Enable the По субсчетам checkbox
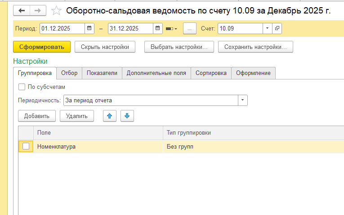Screen dimensions: 344x215 click(22, 87)
